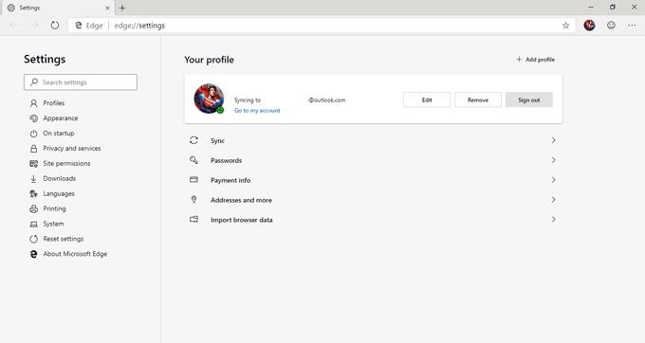Viewport: 645px width, 343px height.
Task: Click the Sign out button
Action: click(x=528, y=99)
